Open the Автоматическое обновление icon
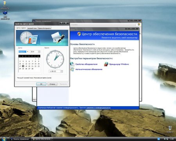 tap(72, 69)
